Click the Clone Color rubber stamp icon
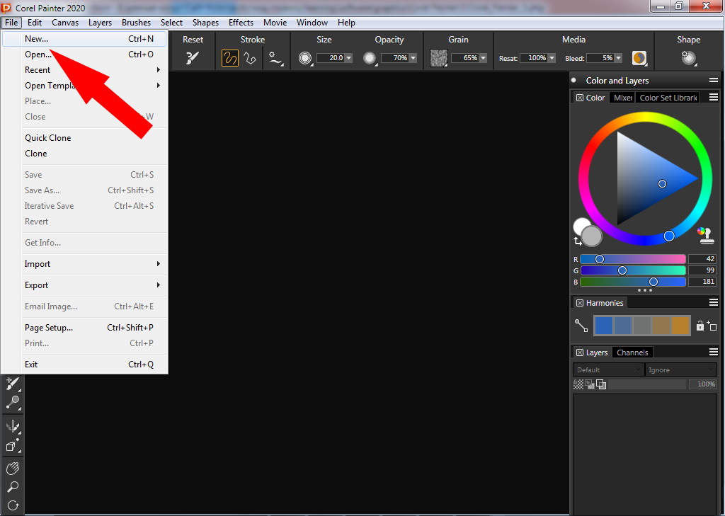 (x=705, y=236)
